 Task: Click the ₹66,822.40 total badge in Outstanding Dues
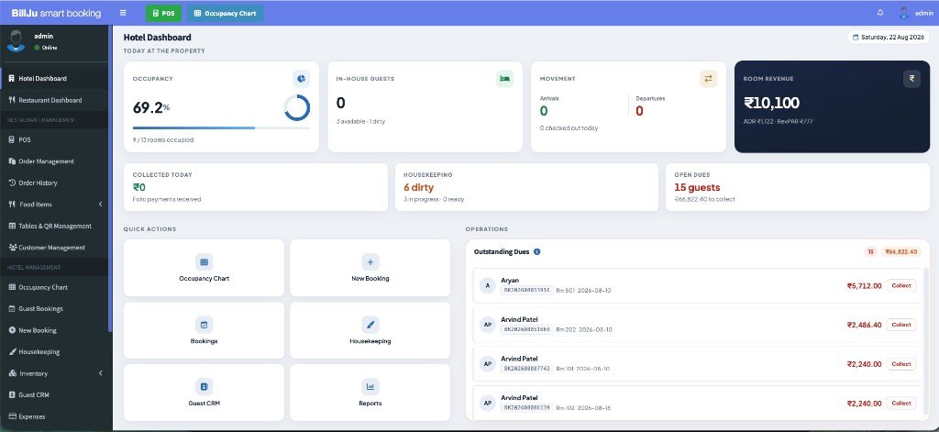point(901,251)
